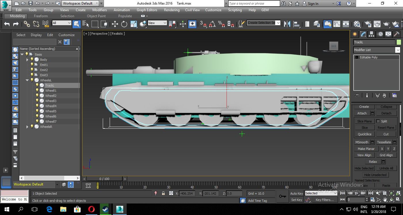Expand the Body tree node
The height and width of the screenshot is (215, 403).
pyautogui.click(x=27, y=60)
